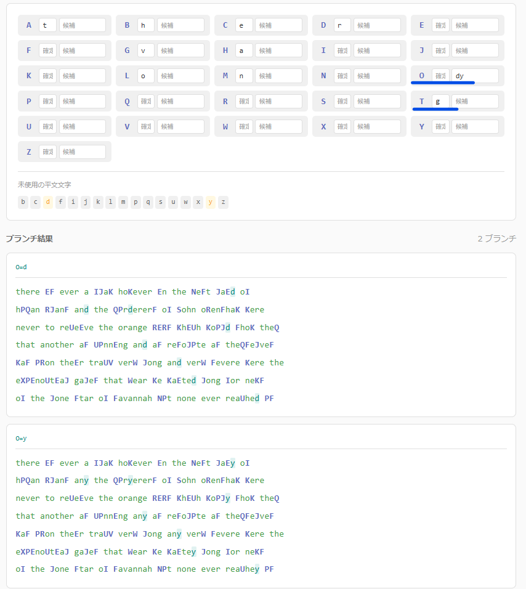
Task: Click the confirmed field for letter T
Action: [x=440, y=101]
